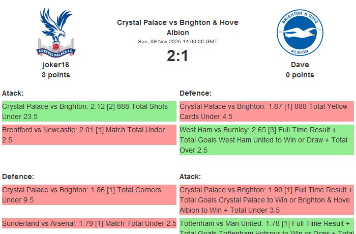Select the match date and time text
This screenshot has height=234, width=356.
click(x=177, y=42)
